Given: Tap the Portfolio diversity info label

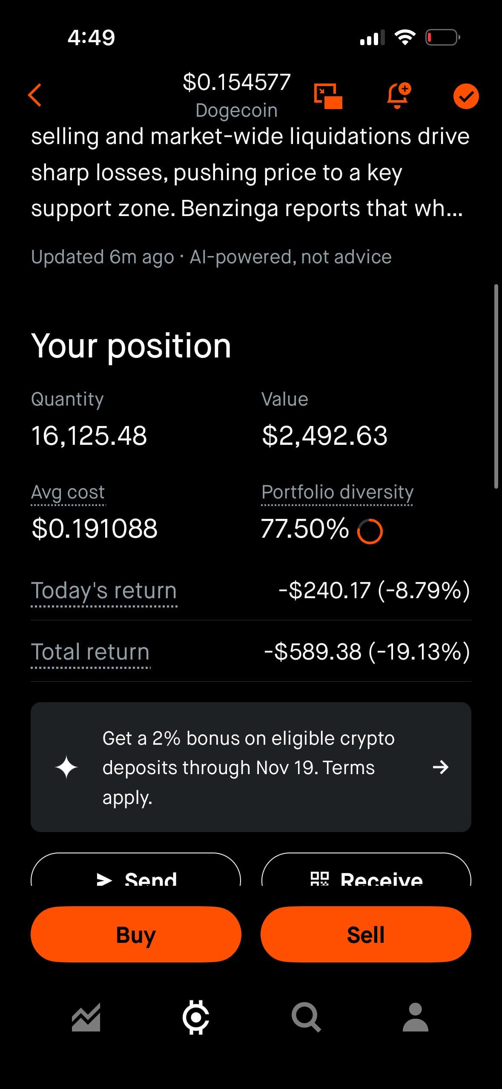Looking at the screenshot, I should (x=337, y=493).
